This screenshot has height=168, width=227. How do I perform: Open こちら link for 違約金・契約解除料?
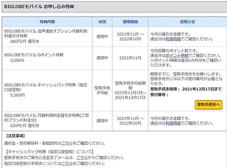(67, 143)
